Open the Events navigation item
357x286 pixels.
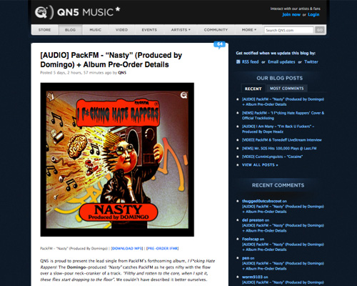pos(149,30)
